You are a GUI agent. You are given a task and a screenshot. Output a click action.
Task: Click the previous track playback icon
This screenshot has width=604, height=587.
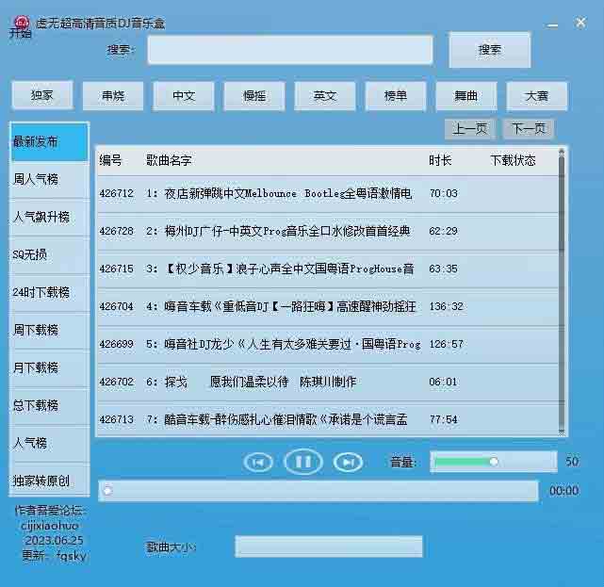click(x=258, y=462)
